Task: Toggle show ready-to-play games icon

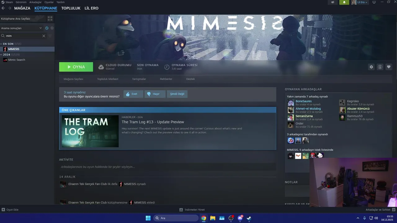Action: tap(52, 28)
